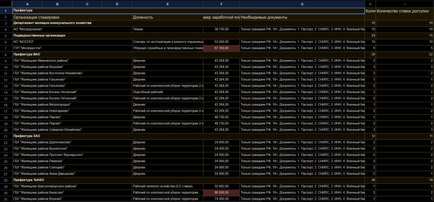The width and height of the screenshot is (434, 202).
Task: Click the "Слесарь по эксплуатации" position cell
Action: point(167,42)
